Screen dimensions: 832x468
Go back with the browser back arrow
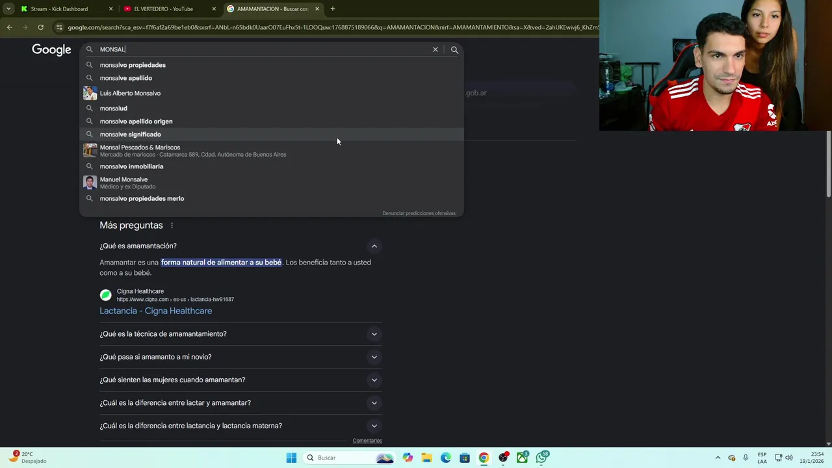(9, 27)
